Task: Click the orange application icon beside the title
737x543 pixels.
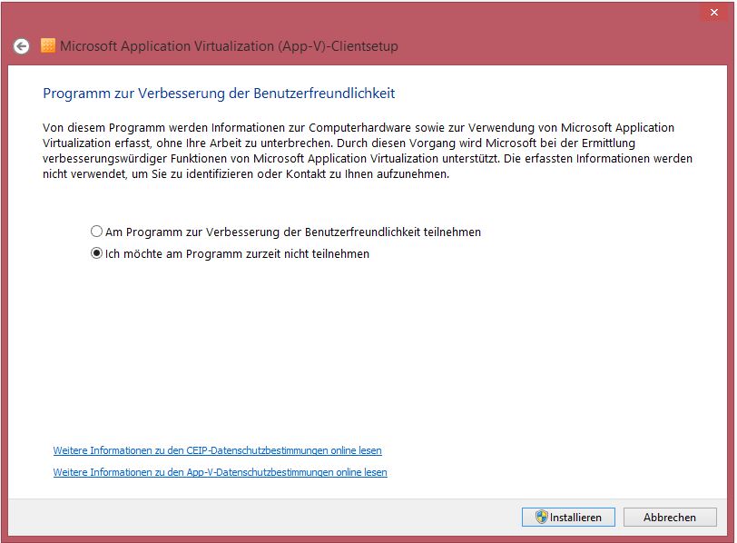Action: pyautogui.click(x=47, y=44)
